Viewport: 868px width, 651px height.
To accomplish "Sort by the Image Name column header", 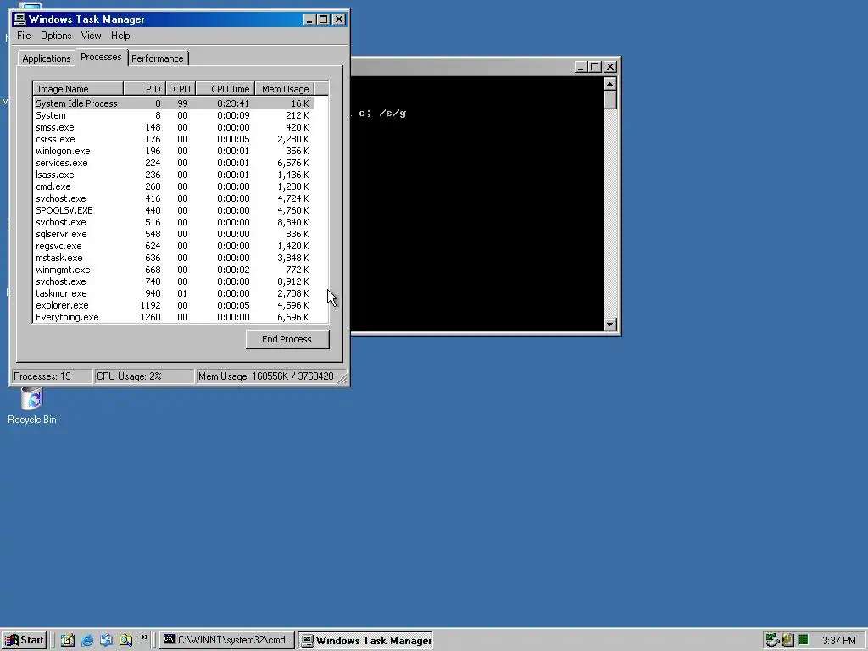I will pos(78,89).
